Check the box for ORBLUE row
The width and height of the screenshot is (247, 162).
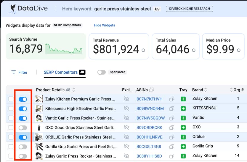point(11,137)
